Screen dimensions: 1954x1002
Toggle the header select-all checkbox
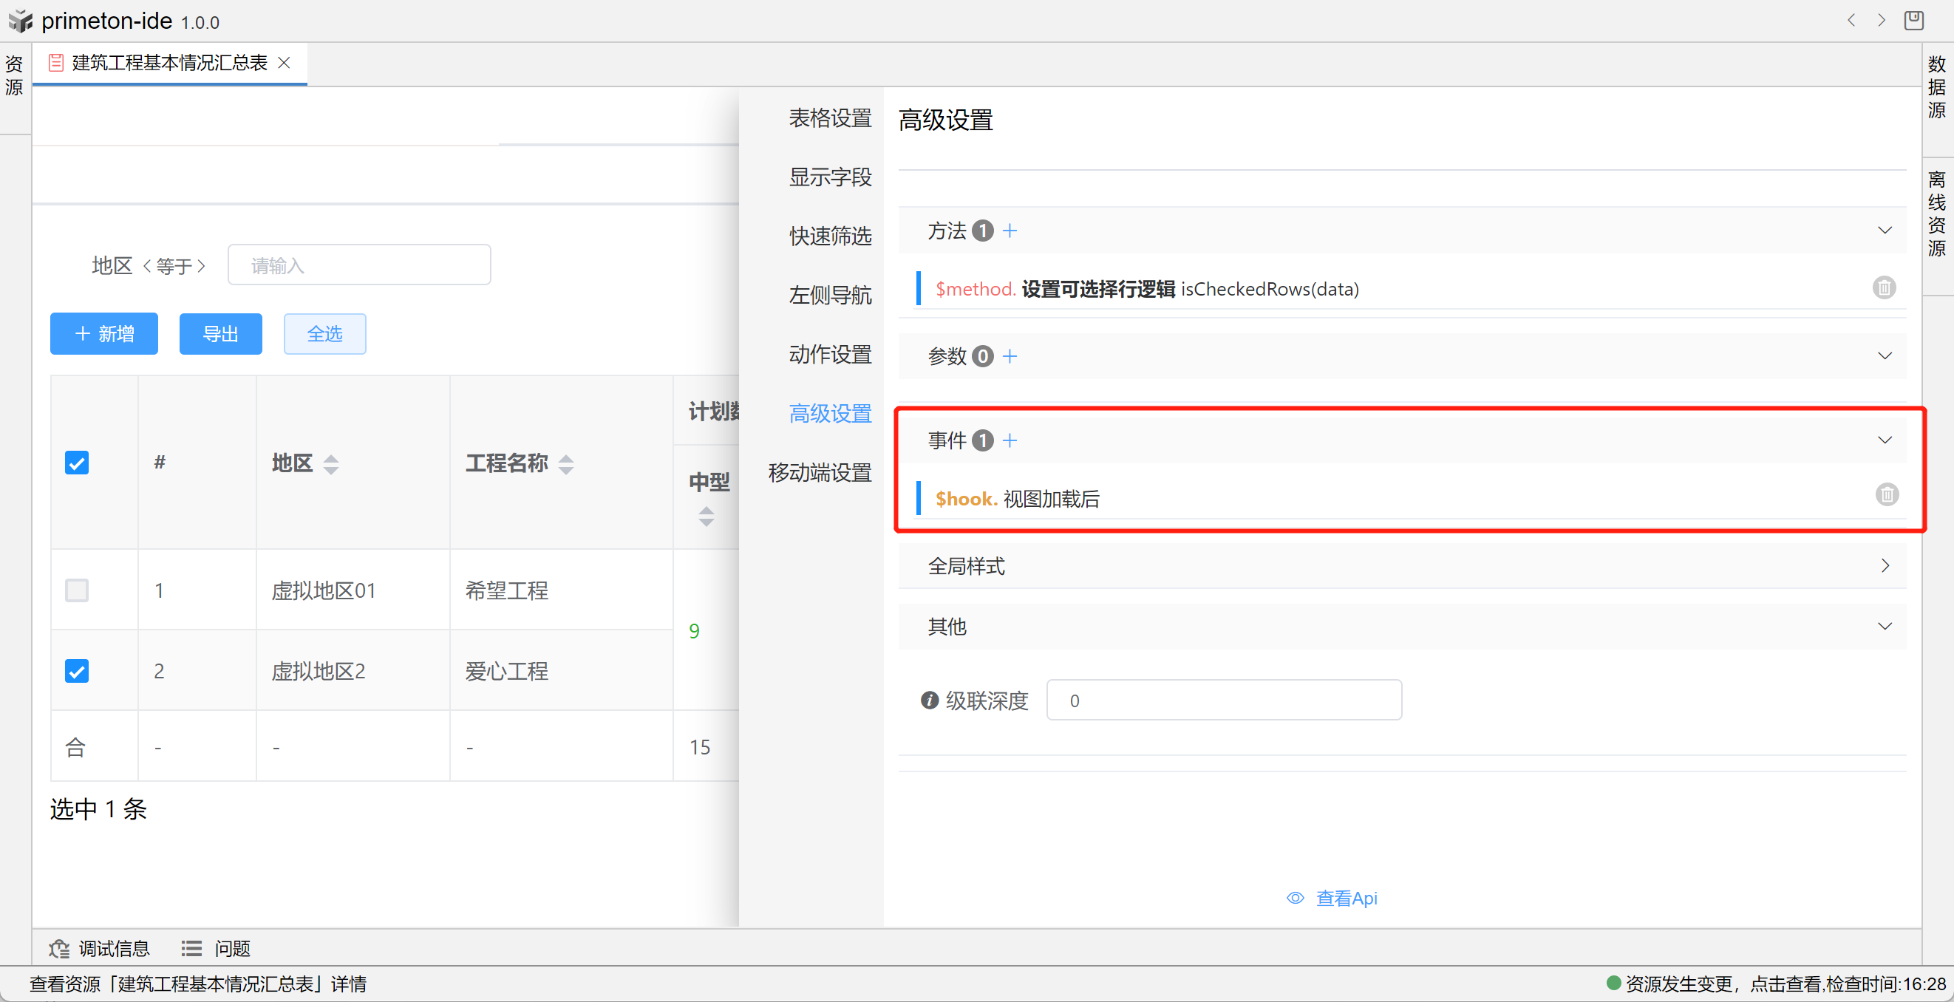pos(77,463)
